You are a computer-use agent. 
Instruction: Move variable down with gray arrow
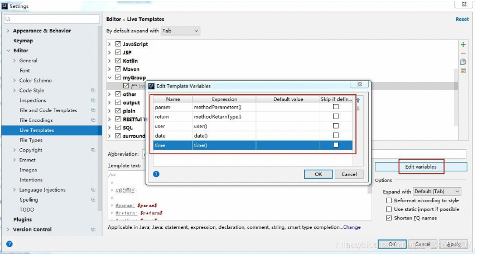tap(358, 109)
